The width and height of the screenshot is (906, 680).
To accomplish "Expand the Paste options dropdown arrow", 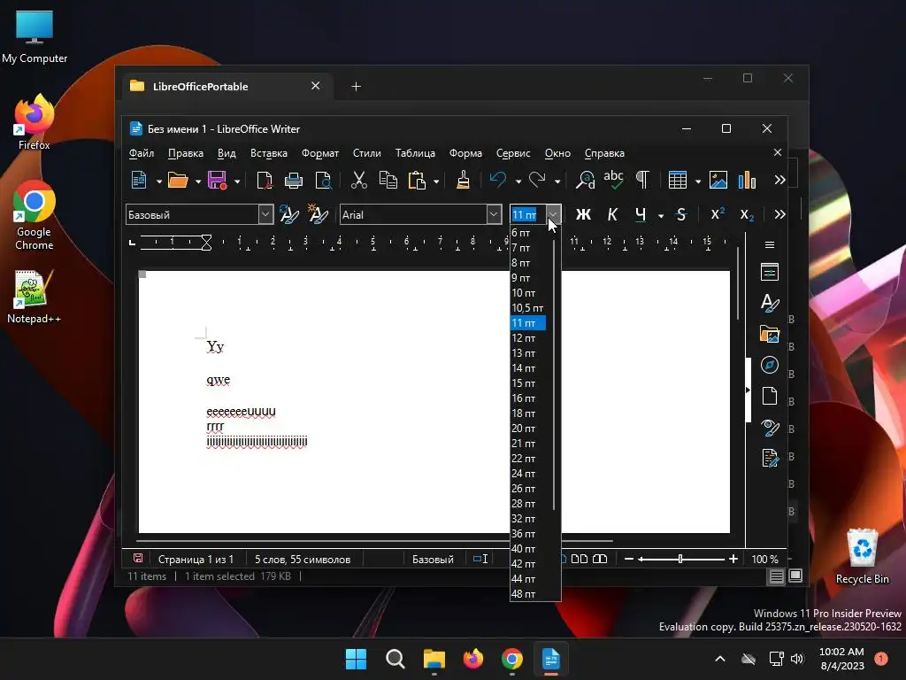I will point(436,182).
